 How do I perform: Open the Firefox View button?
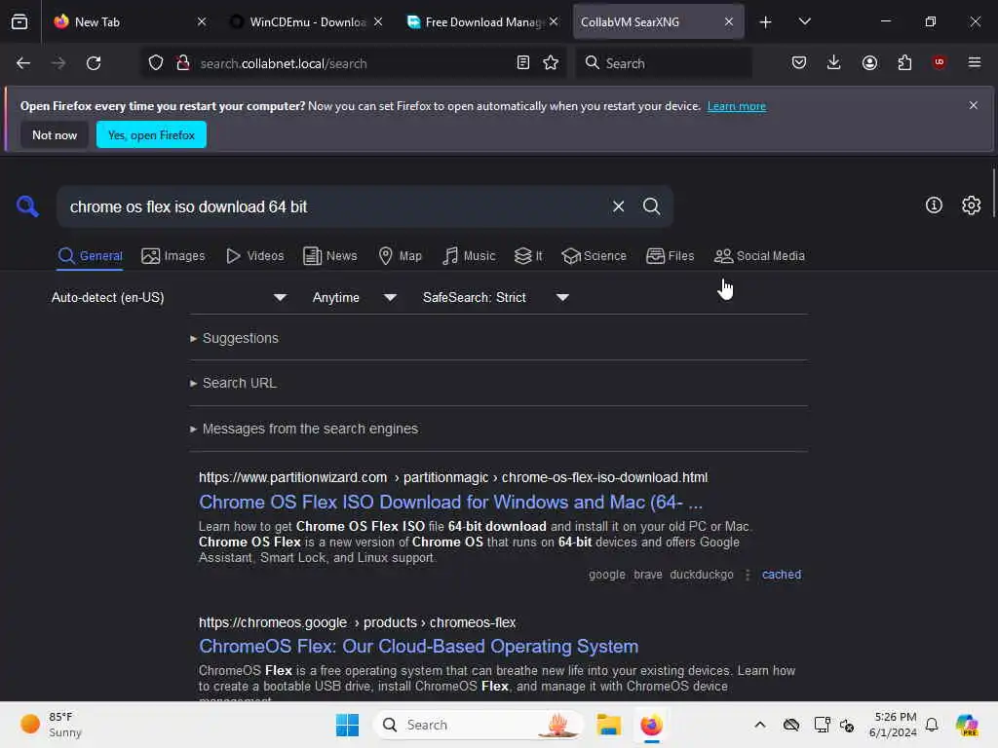[19, 21]
